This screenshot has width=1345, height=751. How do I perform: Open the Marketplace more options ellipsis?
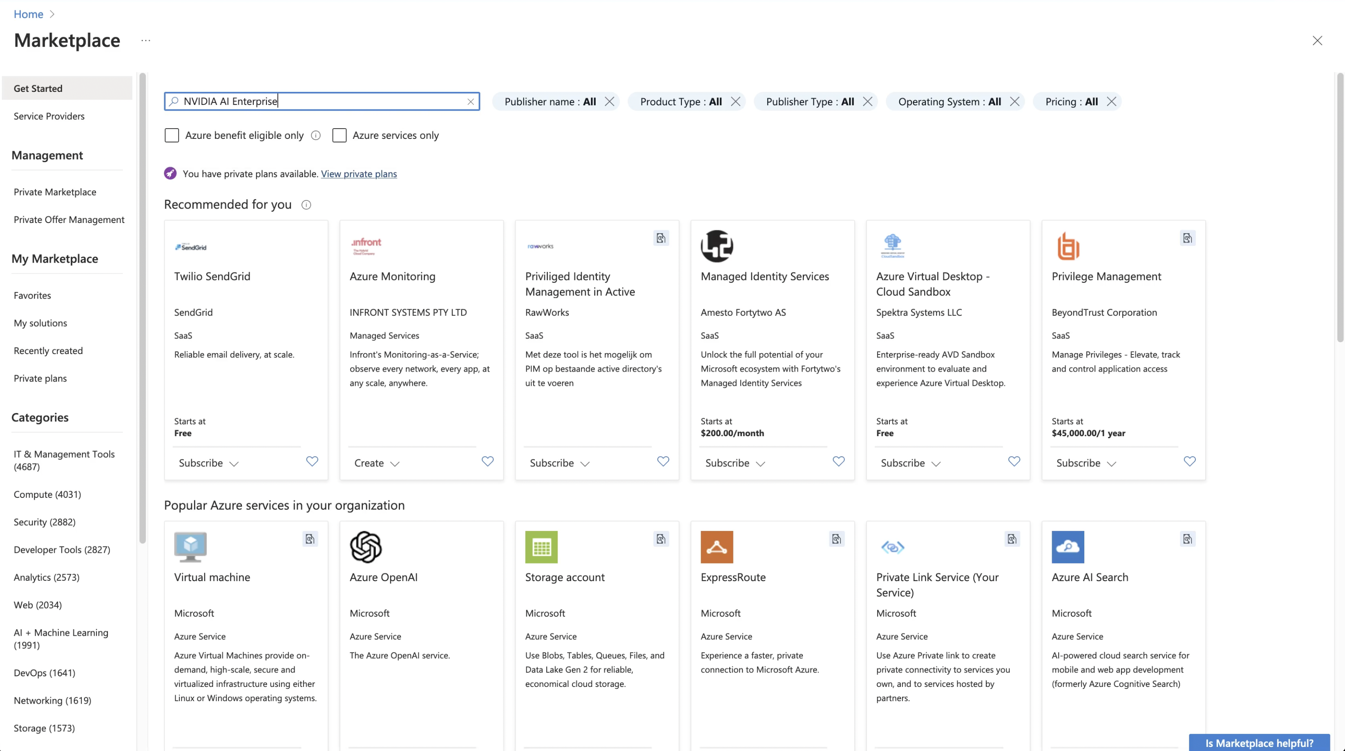pyautogui.click(x=146, y=40)
